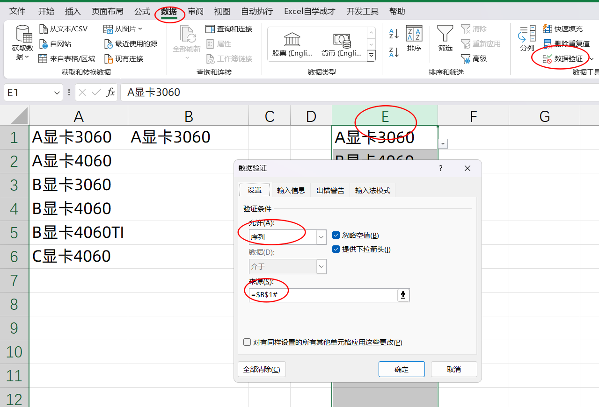This screenshot has height=407, width=599.
Task: Sort descending Z to A
Action: coord(394,52)
